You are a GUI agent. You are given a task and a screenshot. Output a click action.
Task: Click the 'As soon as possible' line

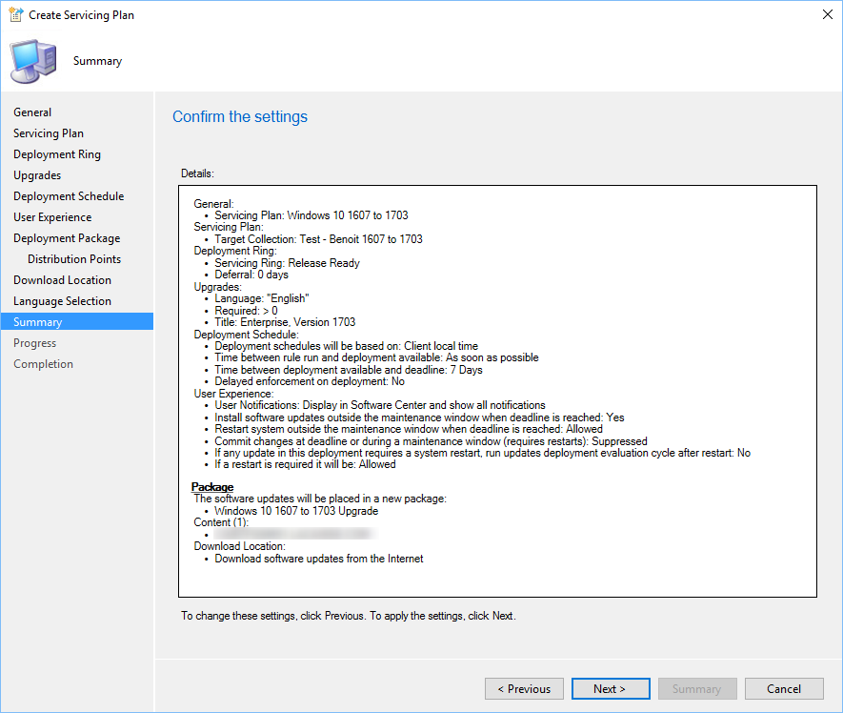(376, 357)
